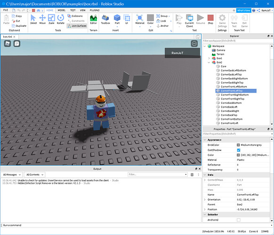Click Cut in the Clipboard group
Screen dimensions: 274x235
pyautogui.click(x=16, y=21)
